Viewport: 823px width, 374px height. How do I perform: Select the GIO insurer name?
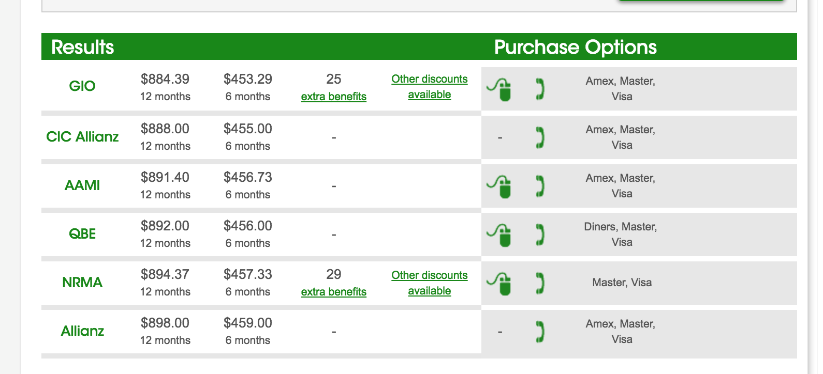point(82,86)
